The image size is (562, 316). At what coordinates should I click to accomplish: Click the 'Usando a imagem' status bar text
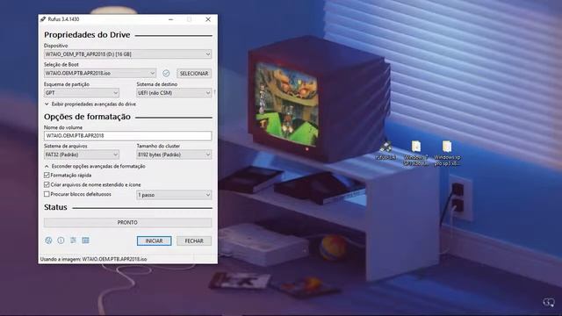(94, 259)
